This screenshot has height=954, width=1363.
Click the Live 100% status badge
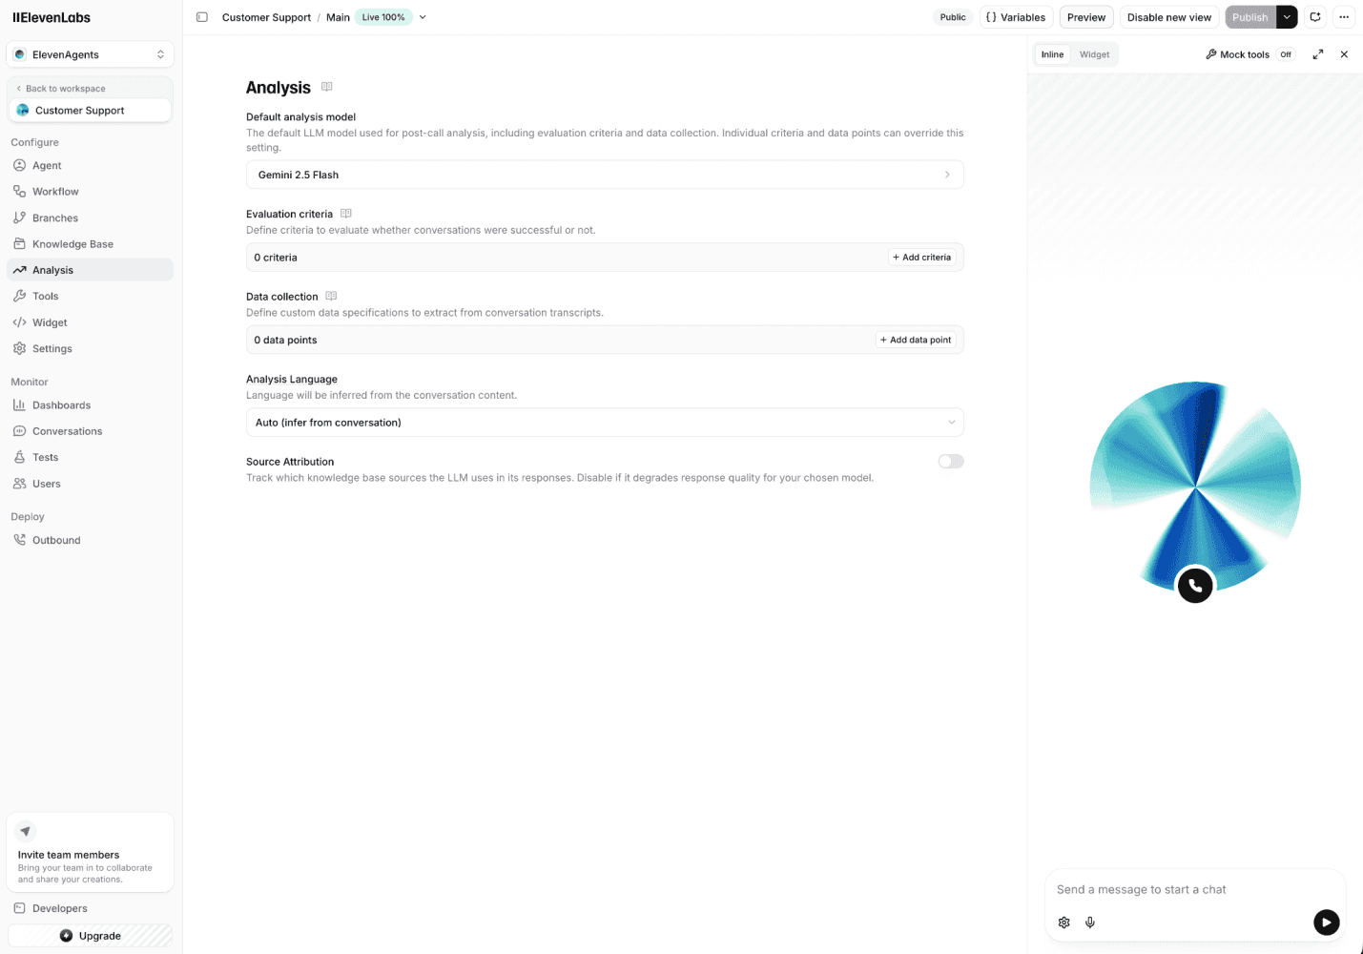coord(383,17)
